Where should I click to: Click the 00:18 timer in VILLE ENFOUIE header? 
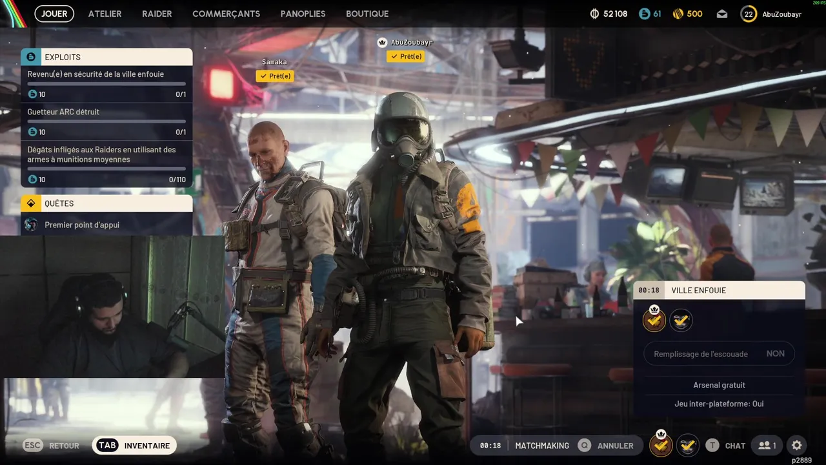(649, 291)
